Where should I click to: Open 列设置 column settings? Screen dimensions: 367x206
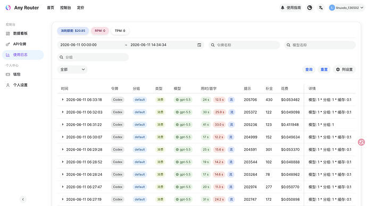(x=344, y=70)
